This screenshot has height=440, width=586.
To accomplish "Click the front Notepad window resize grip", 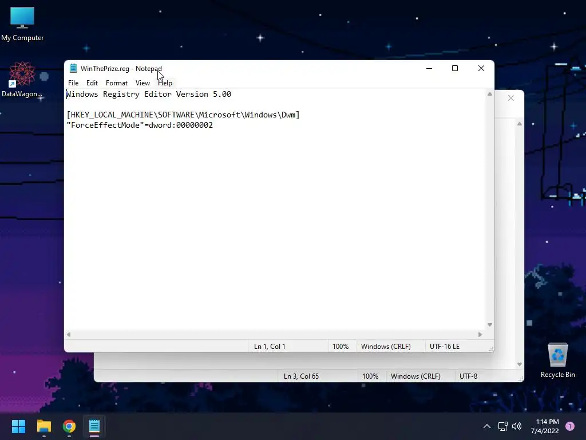I will coord(491,349).
